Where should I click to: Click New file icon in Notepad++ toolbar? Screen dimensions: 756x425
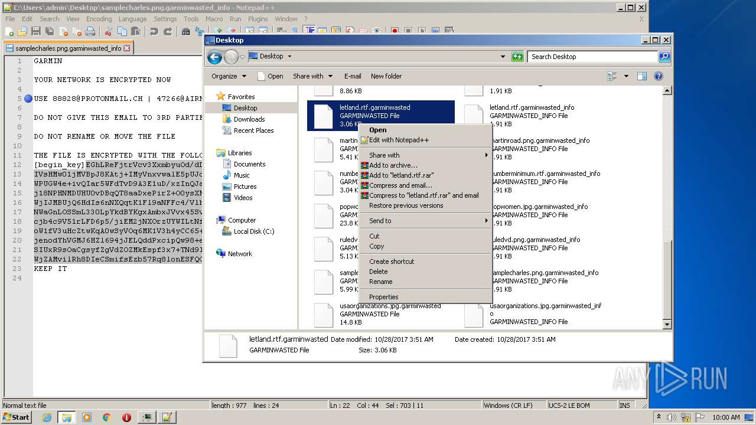pos(9,31)
